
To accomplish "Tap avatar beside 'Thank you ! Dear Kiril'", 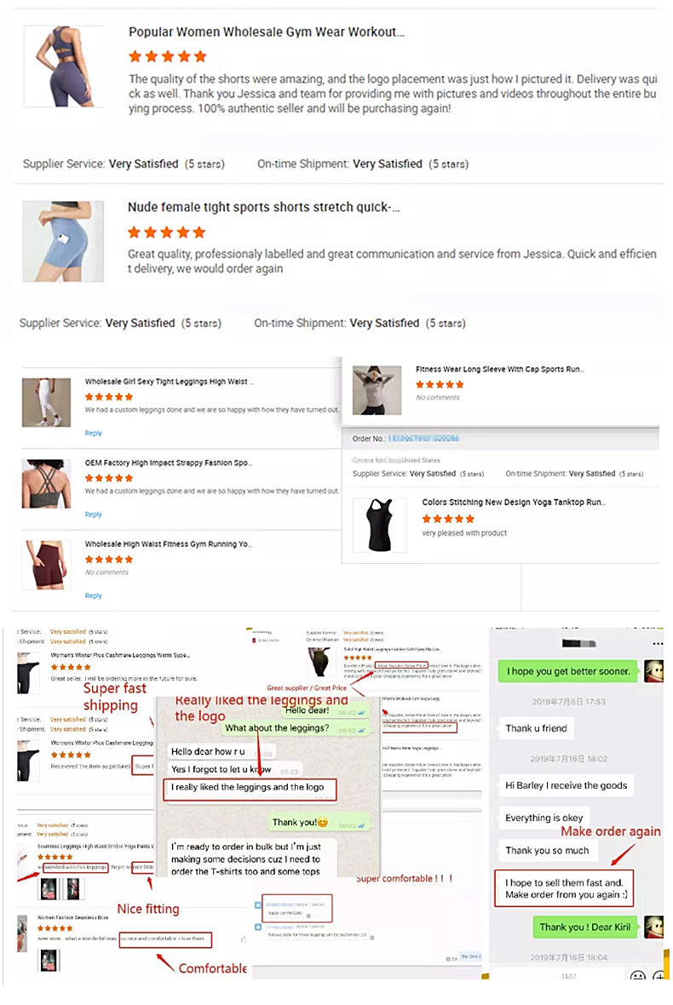I will tap(653, 927).
